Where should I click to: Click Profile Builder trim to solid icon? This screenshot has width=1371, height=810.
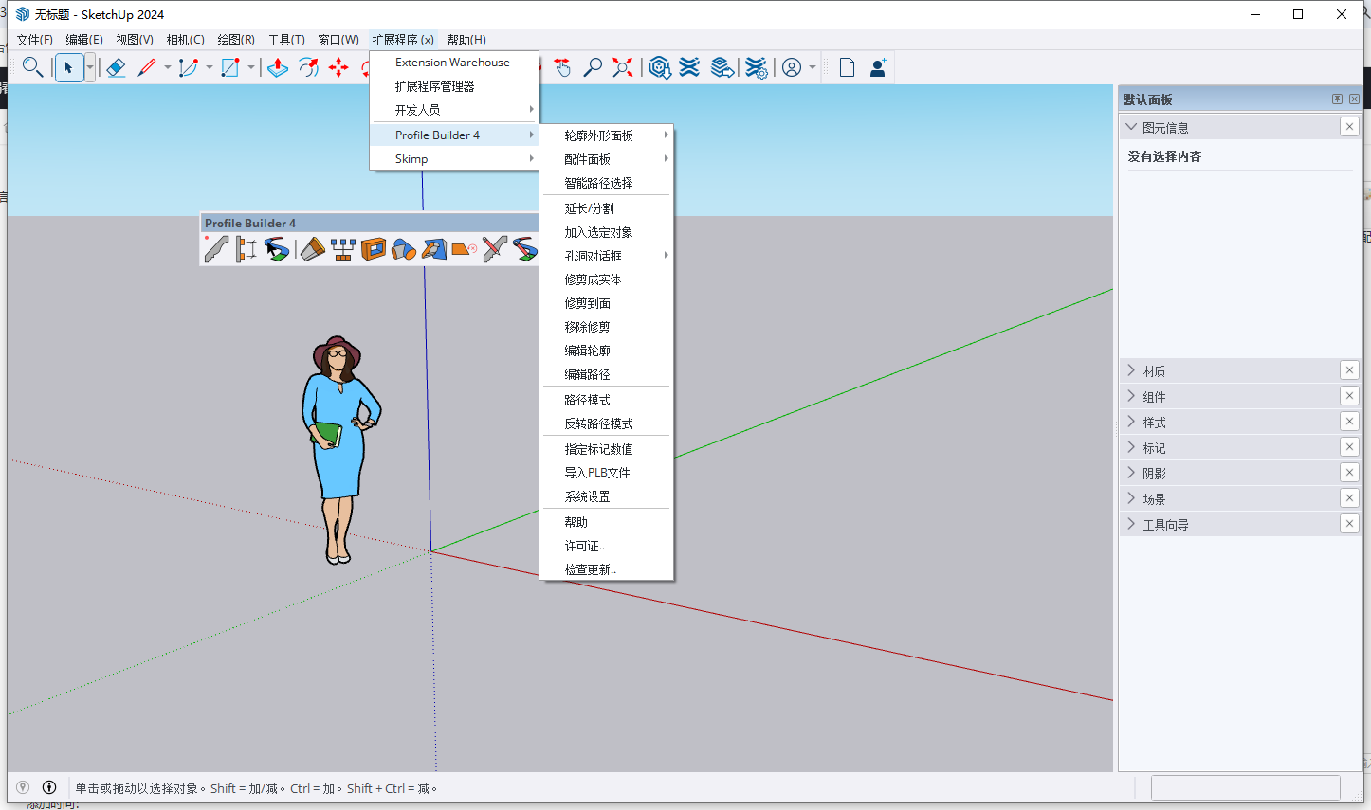pyautogui.click(x=404, y=249)
